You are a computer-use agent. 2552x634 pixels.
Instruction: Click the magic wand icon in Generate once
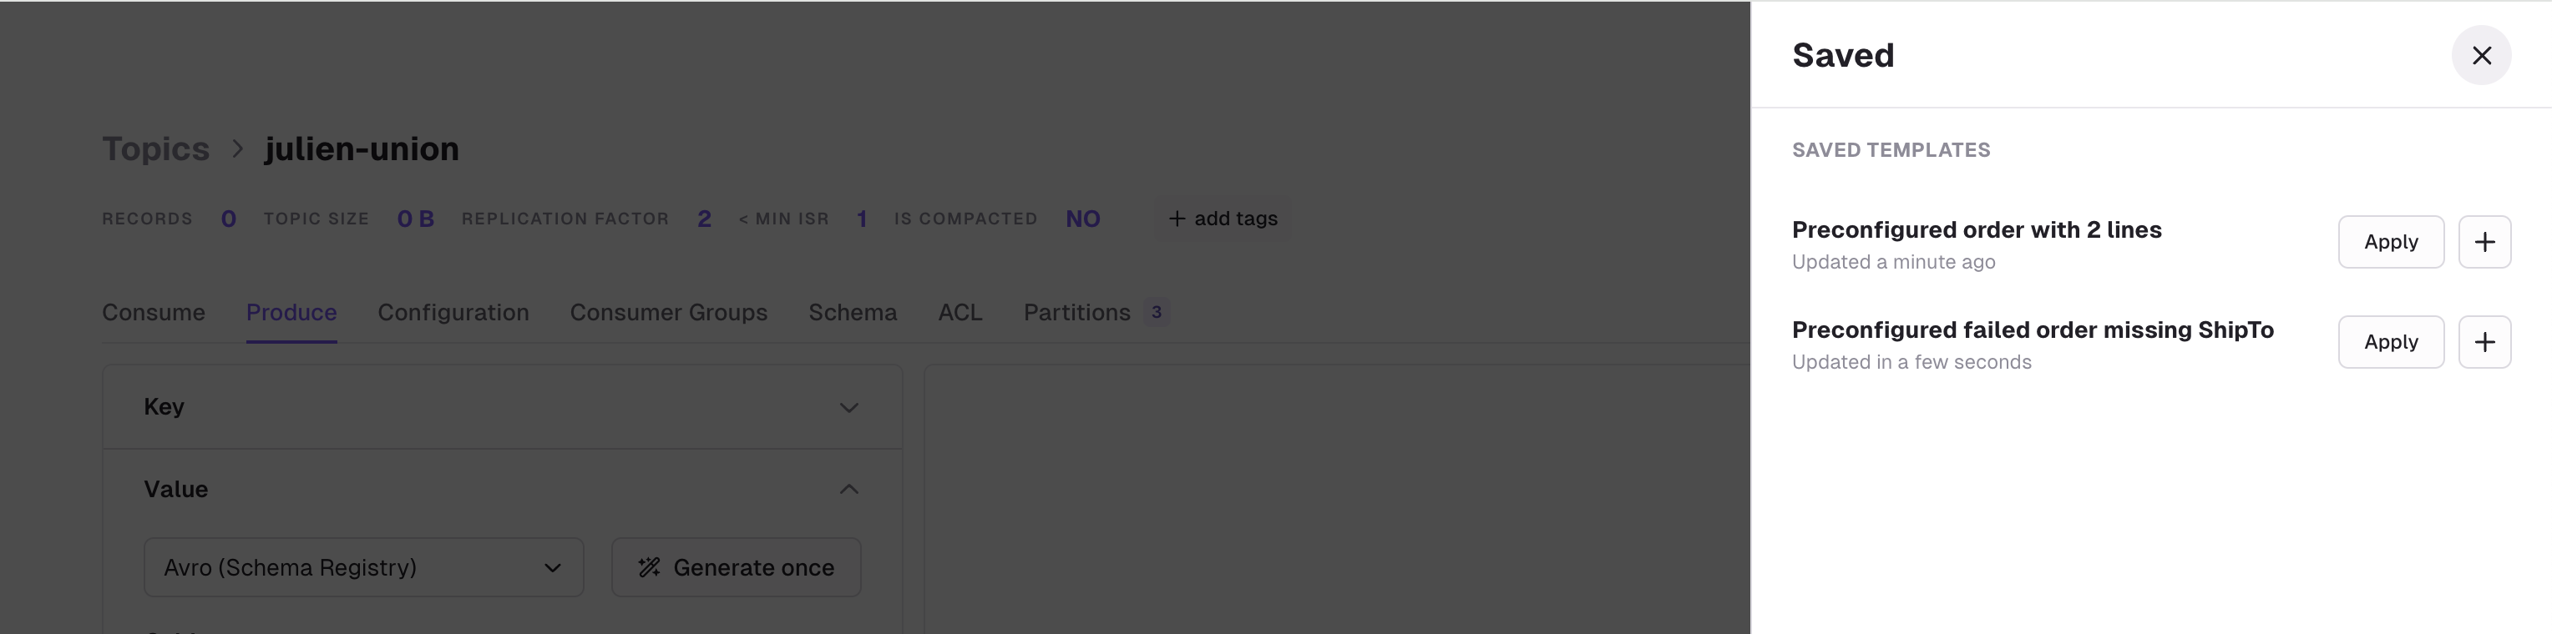click(649, 568)
